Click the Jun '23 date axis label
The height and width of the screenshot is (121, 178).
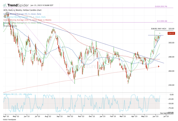(x=155, y=116)
